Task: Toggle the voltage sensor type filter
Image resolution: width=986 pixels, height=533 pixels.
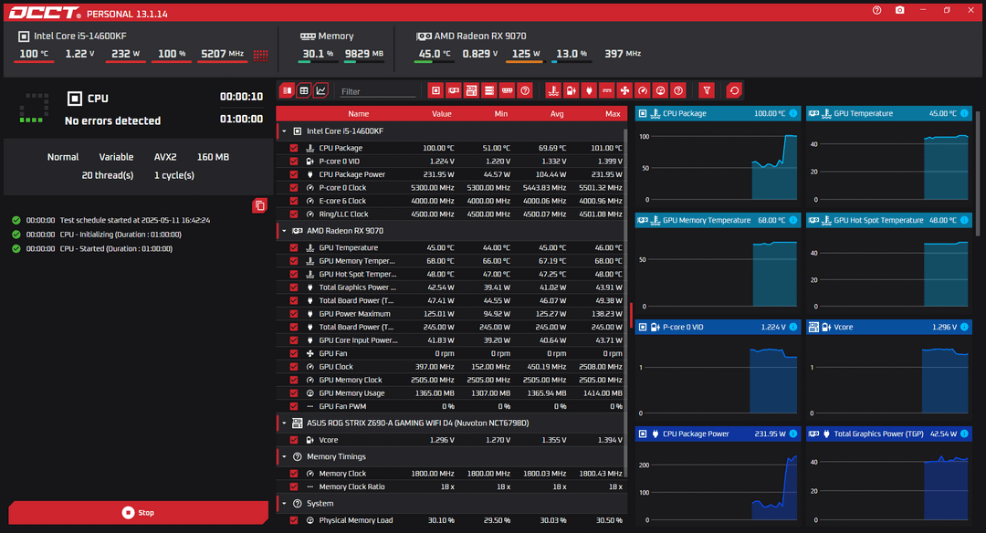Action: (x=571, y=90)
